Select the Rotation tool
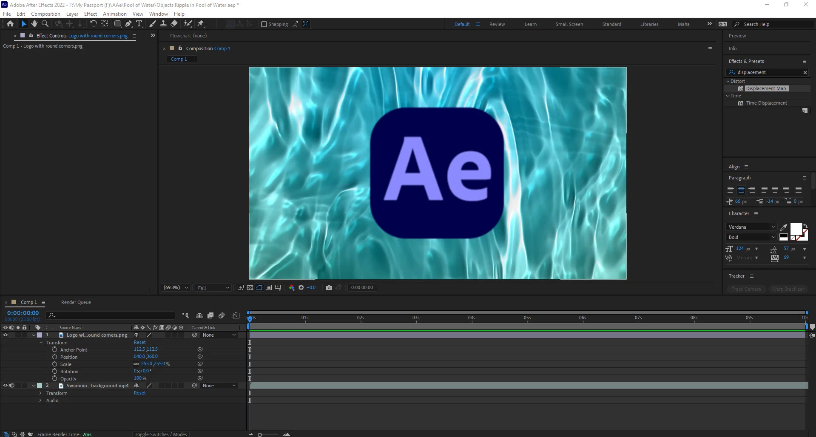This screenshot has width=816, height=437. point(93,24)
